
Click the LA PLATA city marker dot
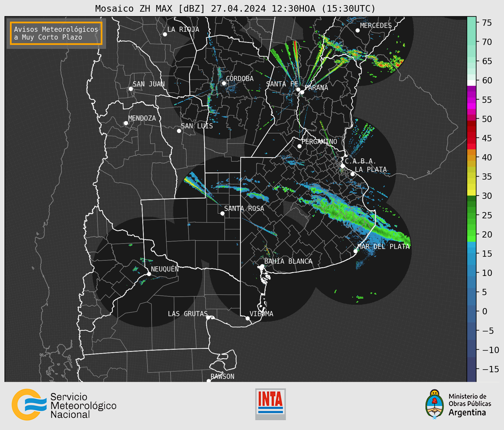coord(353,174)
